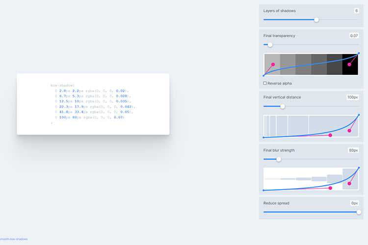Select left pink handle on transparency curve

pyautogui.click(x=273, y=65)
